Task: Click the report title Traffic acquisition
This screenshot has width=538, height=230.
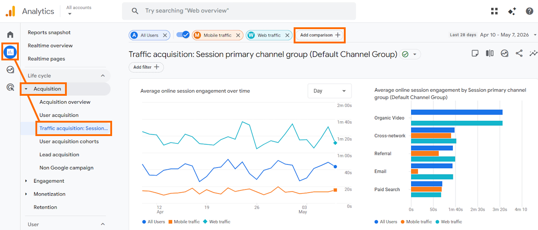Action: [x=263, y=54]
